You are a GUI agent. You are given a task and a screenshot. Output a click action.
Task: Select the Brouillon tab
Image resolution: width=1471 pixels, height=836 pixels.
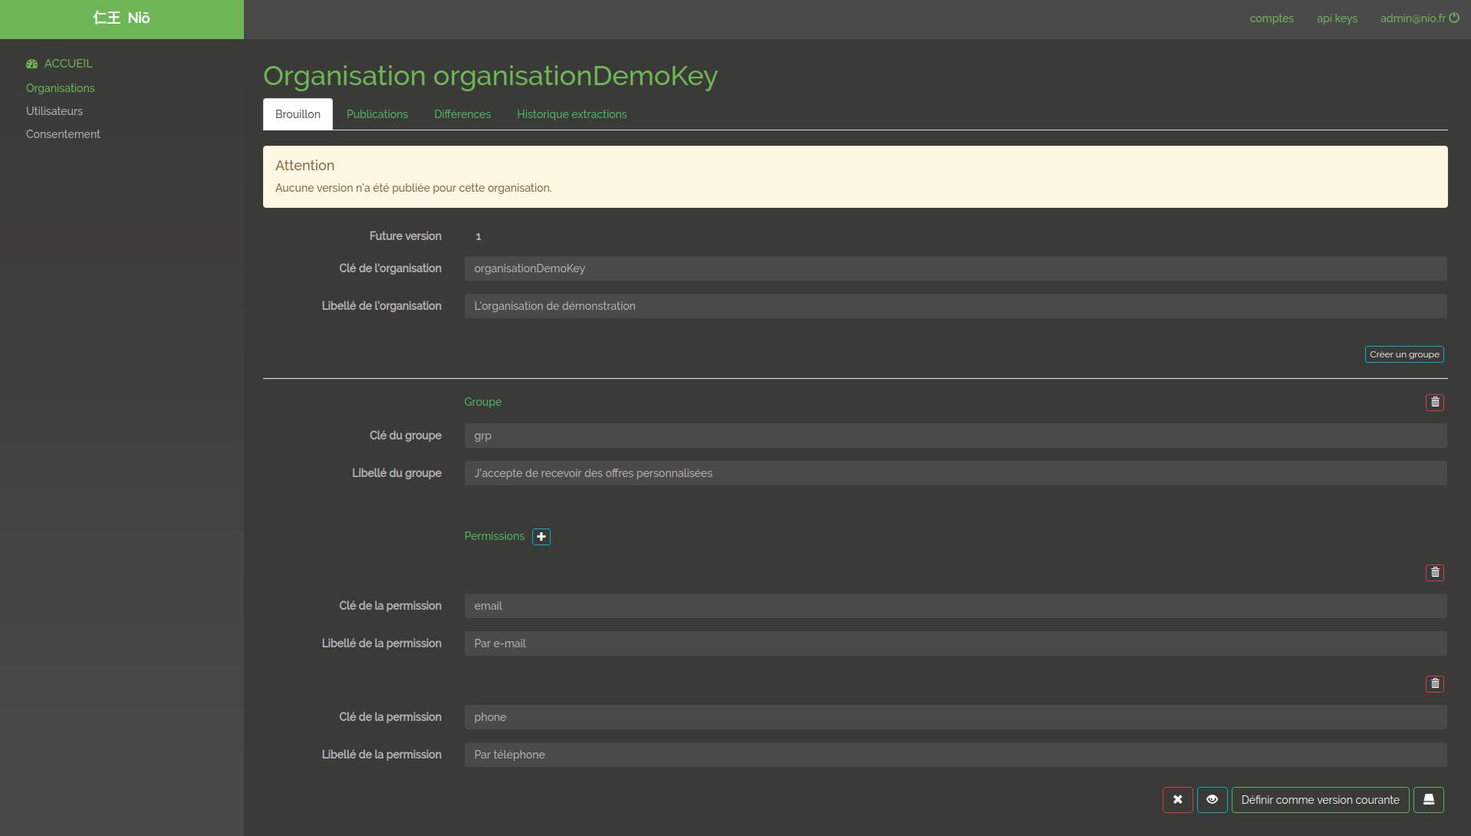pyautogui.click(x=298, y=114)
